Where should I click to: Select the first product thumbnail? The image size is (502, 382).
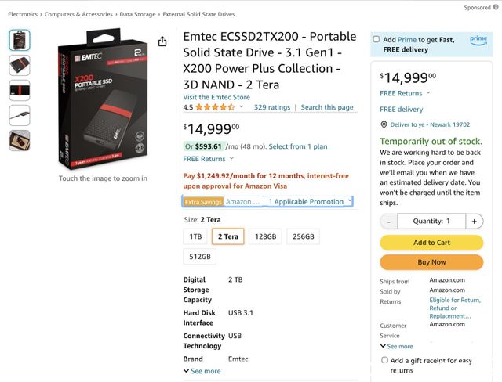coord(20,40)
